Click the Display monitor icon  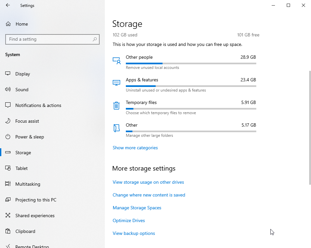[8, 74]
